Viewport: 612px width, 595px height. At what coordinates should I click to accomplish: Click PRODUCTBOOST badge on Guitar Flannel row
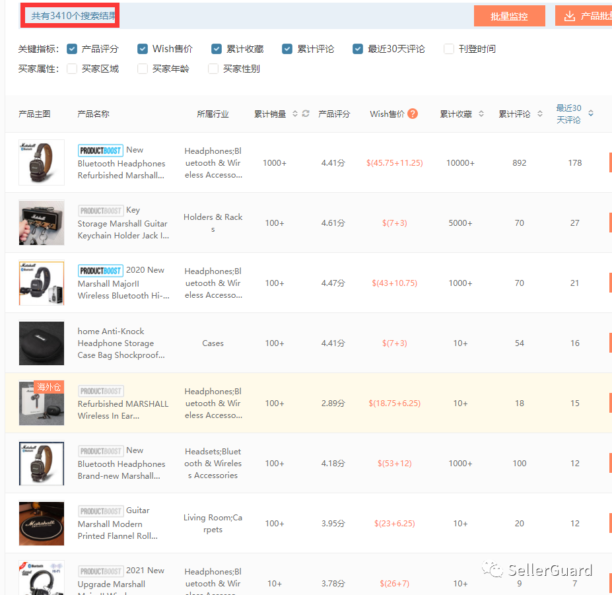(x=101, y=511)
